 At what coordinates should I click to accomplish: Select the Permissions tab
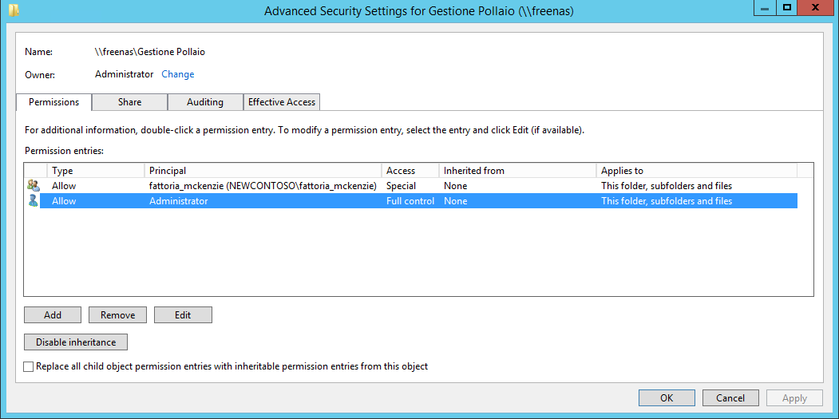54,102
